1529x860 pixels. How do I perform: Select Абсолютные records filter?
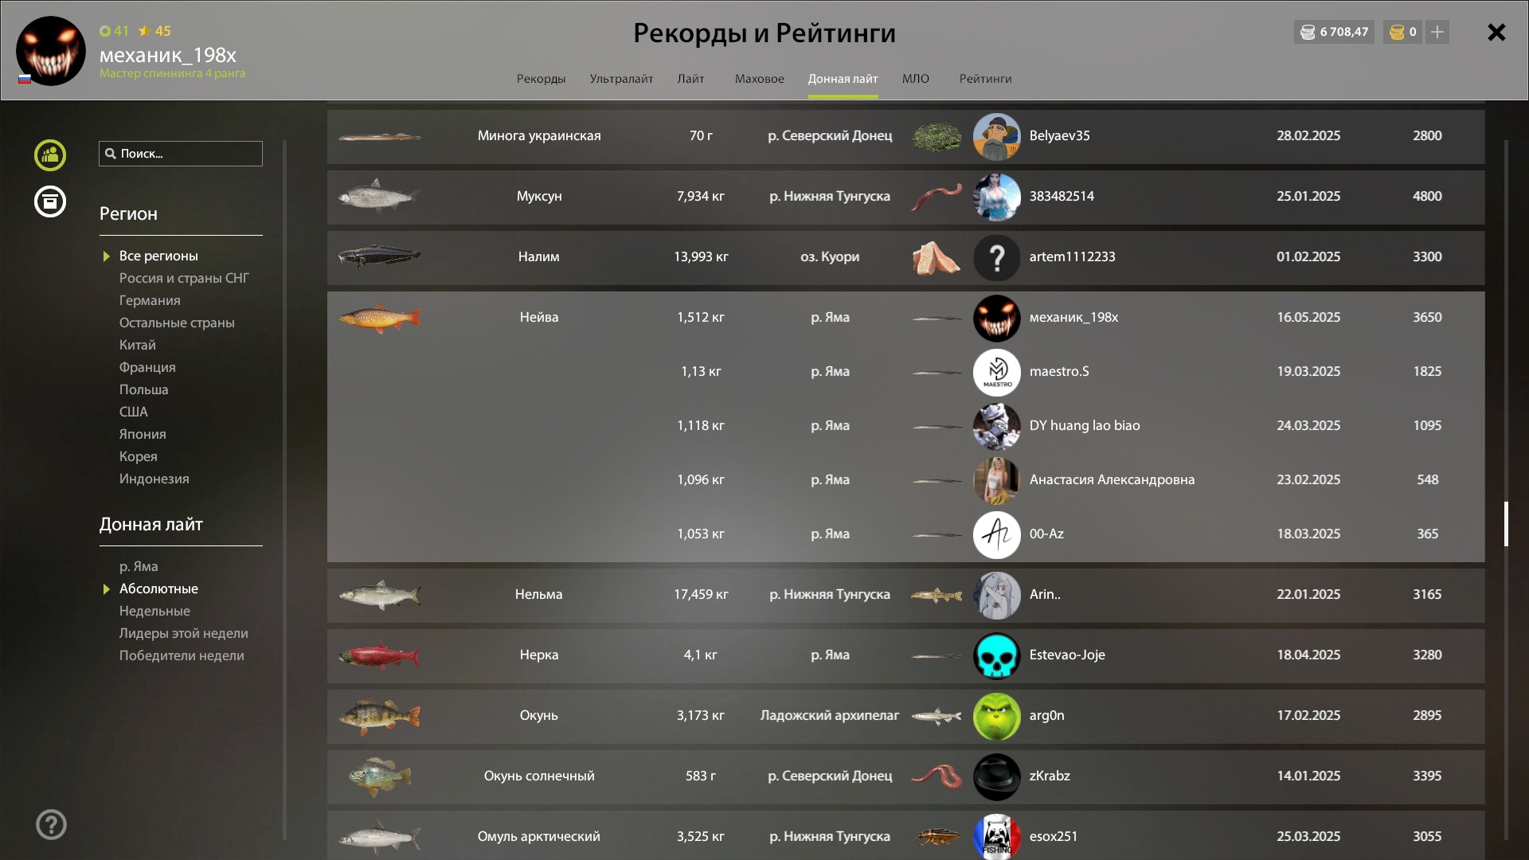tap(158, 588)
